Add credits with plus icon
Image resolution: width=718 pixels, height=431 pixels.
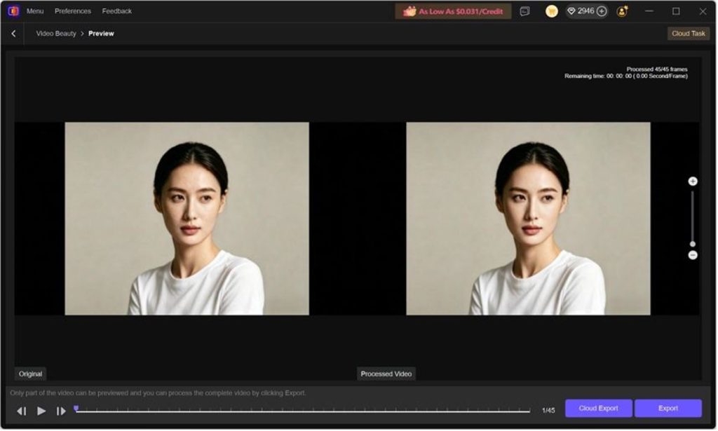coord(602,11)
